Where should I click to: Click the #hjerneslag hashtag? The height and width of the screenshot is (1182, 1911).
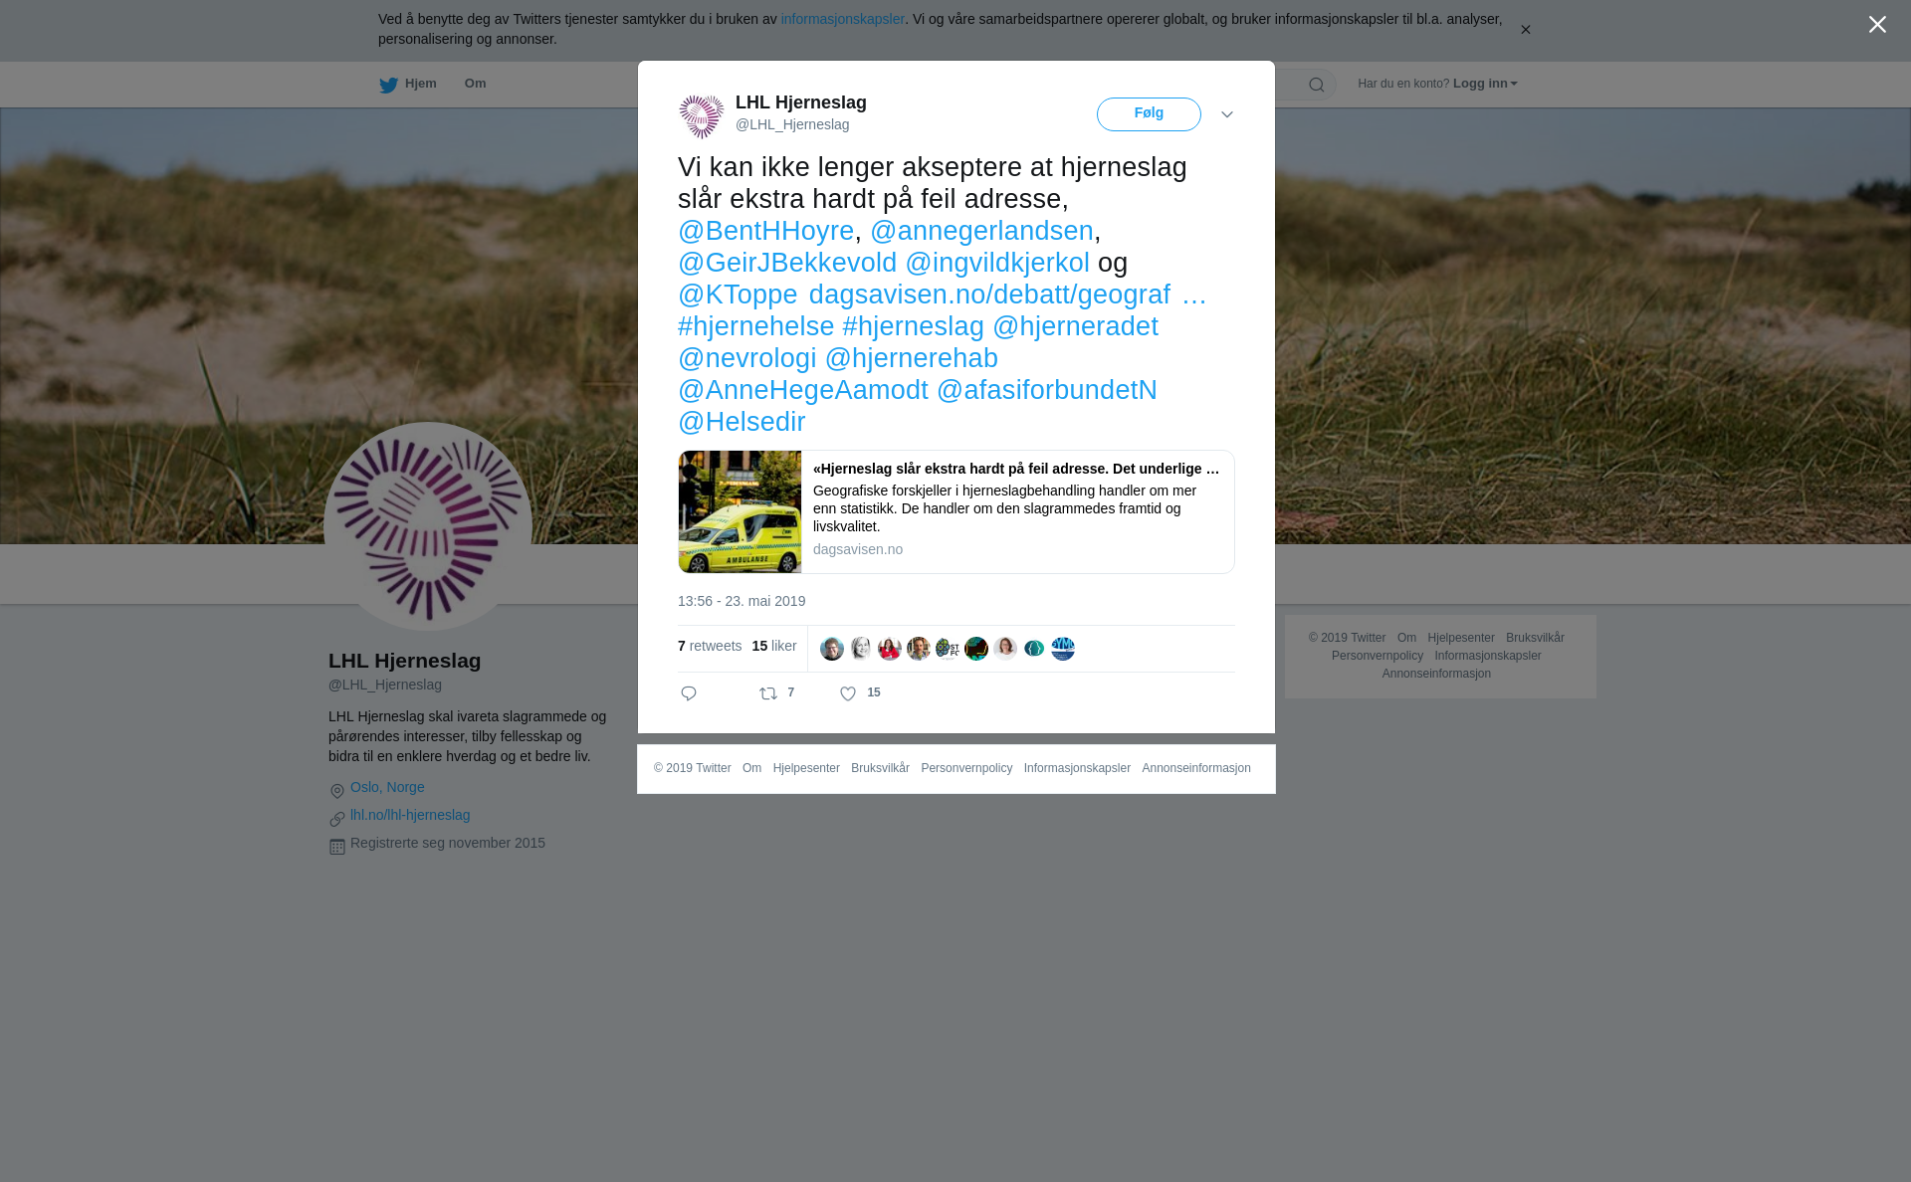pos(913,326)
